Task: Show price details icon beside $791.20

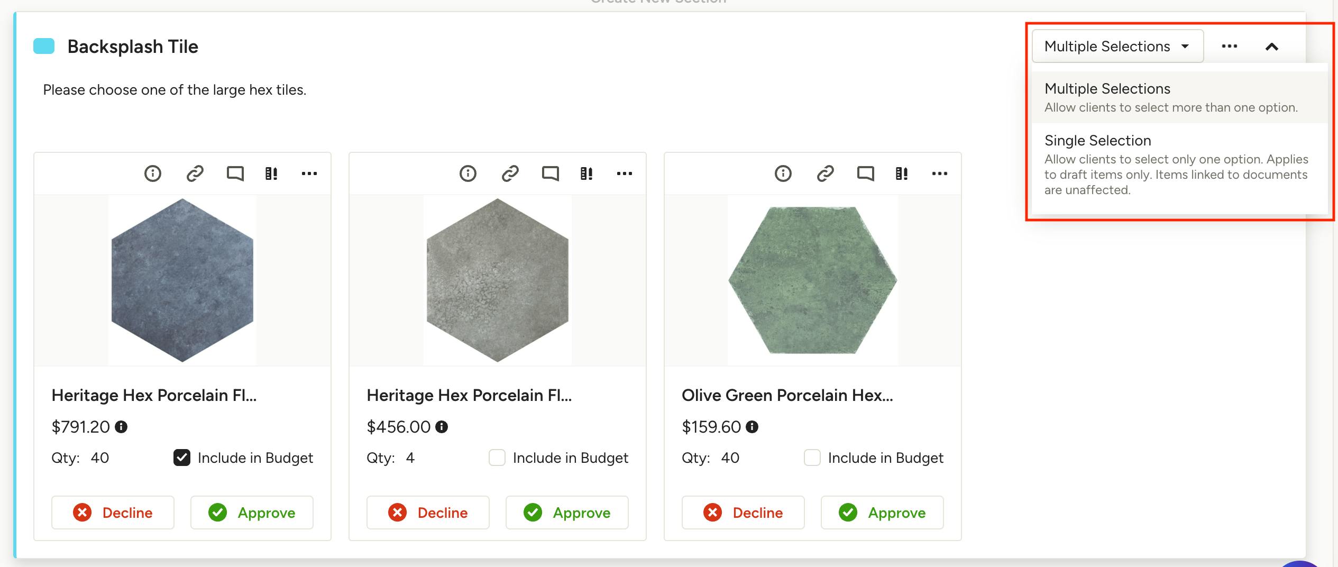Action: click(x=121, y=427)
